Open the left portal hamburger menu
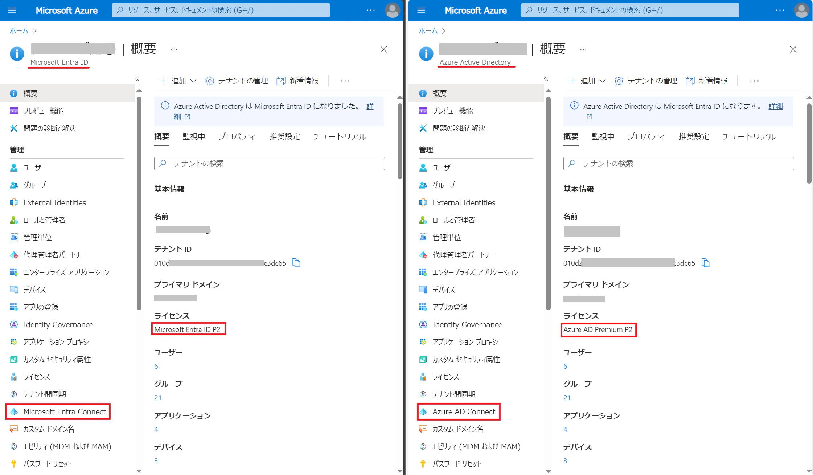This screenshot has height=475, width=813. [x=12, y=10]
